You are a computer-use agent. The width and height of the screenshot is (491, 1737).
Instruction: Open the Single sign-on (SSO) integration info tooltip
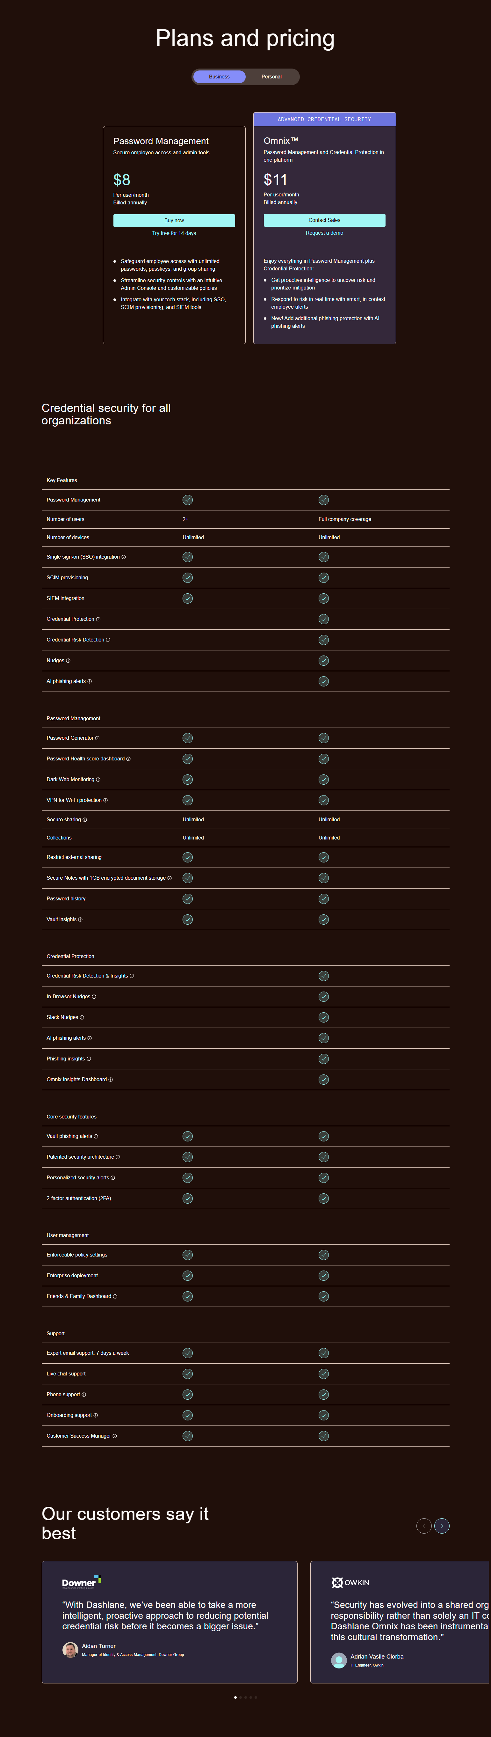[x=123, y=557]
